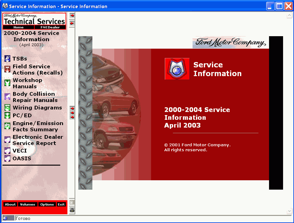Screen dimensions: 294x223
Task: Click the triple red arrow button mid-strip
Action: pyautogui.click(x=72, y=113)
